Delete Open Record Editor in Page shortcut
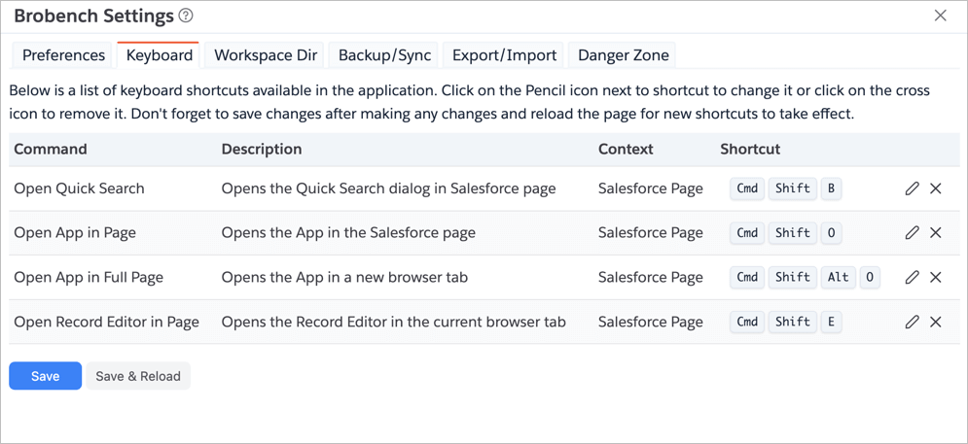This screenshot has width=968, height=444. click(936, 322)
